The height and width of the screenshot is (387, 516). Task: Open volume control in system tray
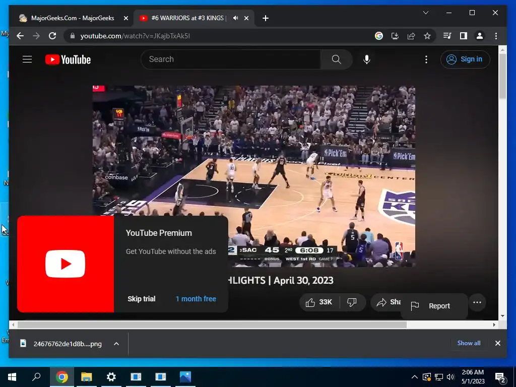pos(450,377)
